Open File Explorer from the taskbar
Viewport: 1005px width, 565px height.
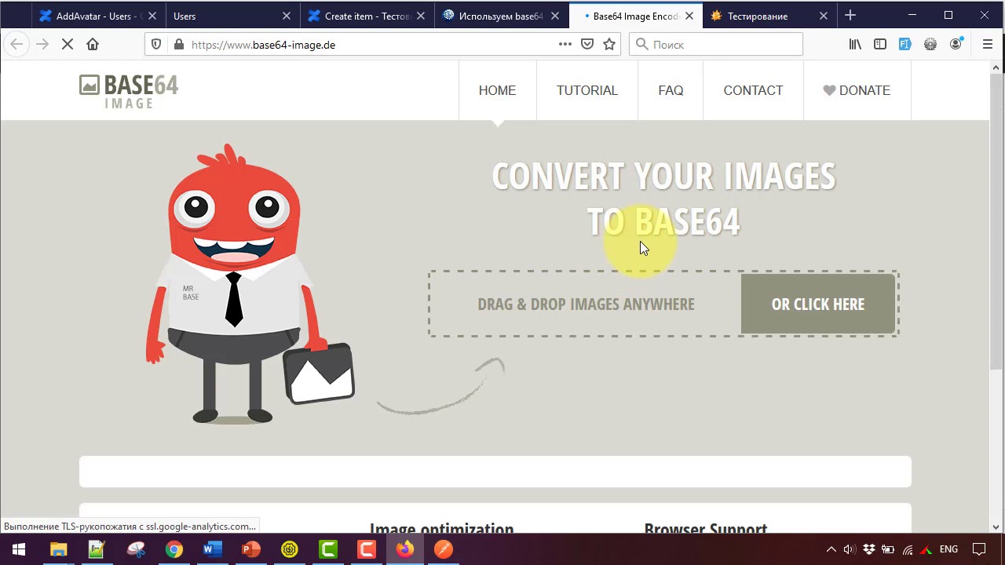58,549
